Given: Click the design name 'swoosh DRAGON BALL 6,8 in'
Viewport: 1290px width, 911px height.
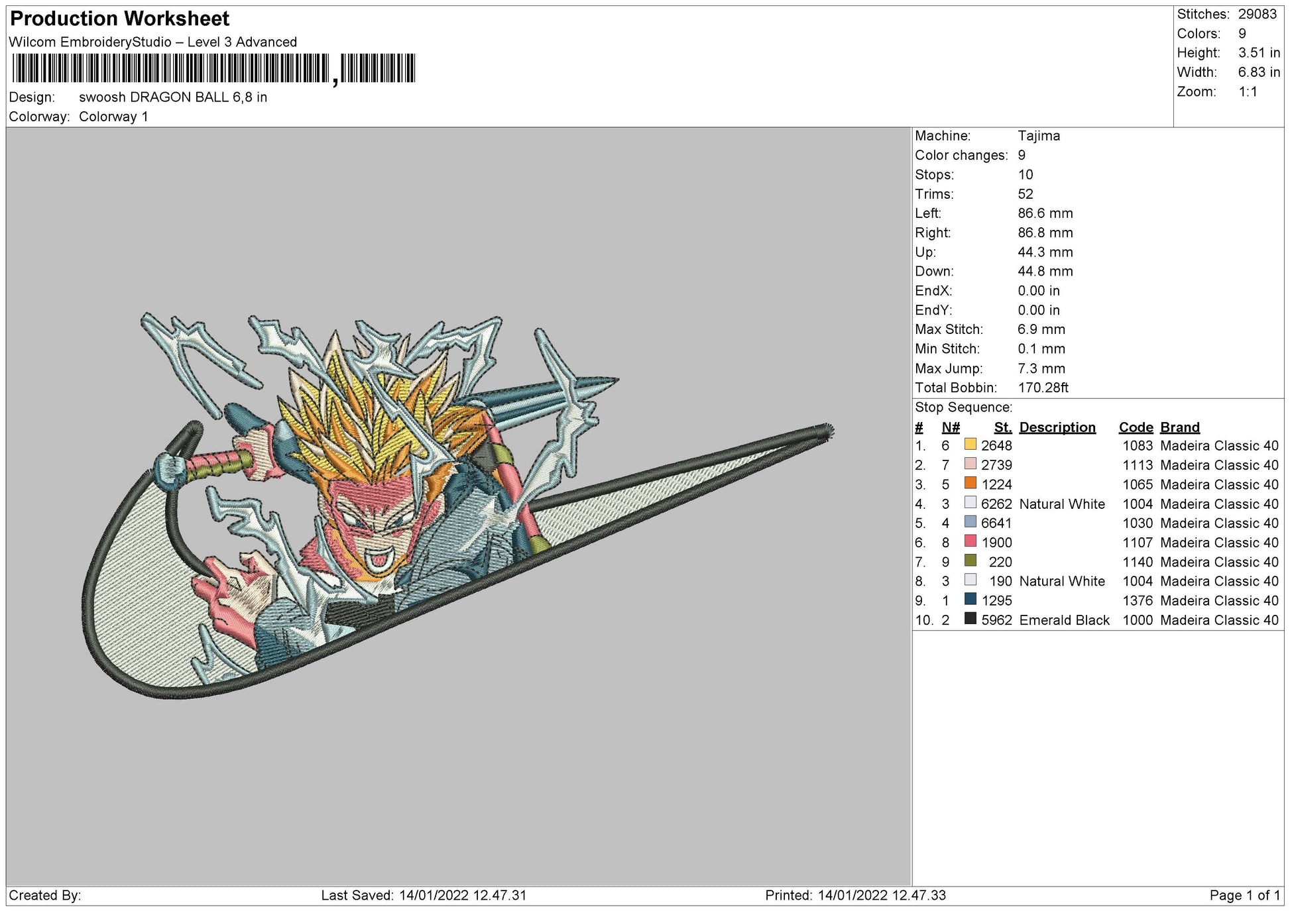Looking at the screenshot, I should [173, 97].
